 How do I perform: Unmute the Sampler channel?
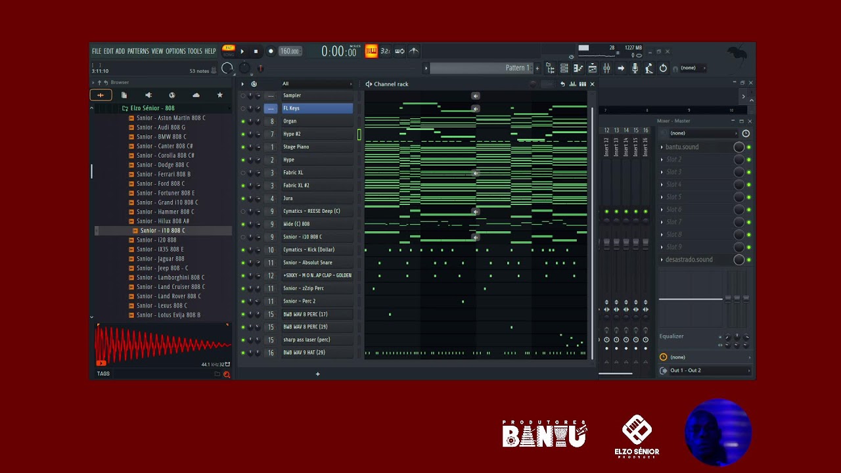coord(243,96)
